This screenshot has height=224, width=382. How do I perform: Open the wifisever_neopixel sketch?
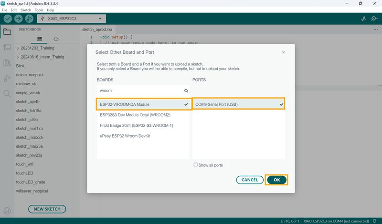(x=32, y=191)
